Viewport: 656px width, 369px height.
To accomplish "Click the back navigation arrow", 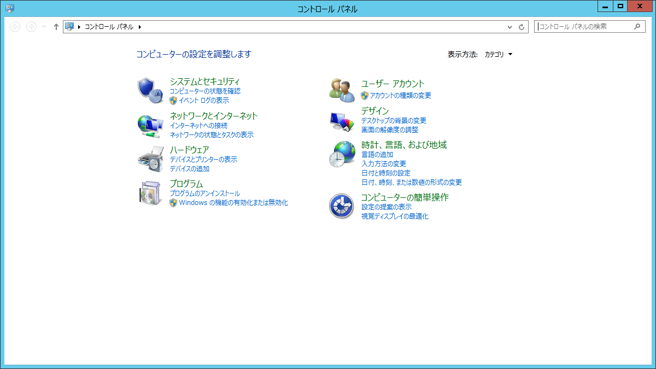I will [x=15, y=26].
